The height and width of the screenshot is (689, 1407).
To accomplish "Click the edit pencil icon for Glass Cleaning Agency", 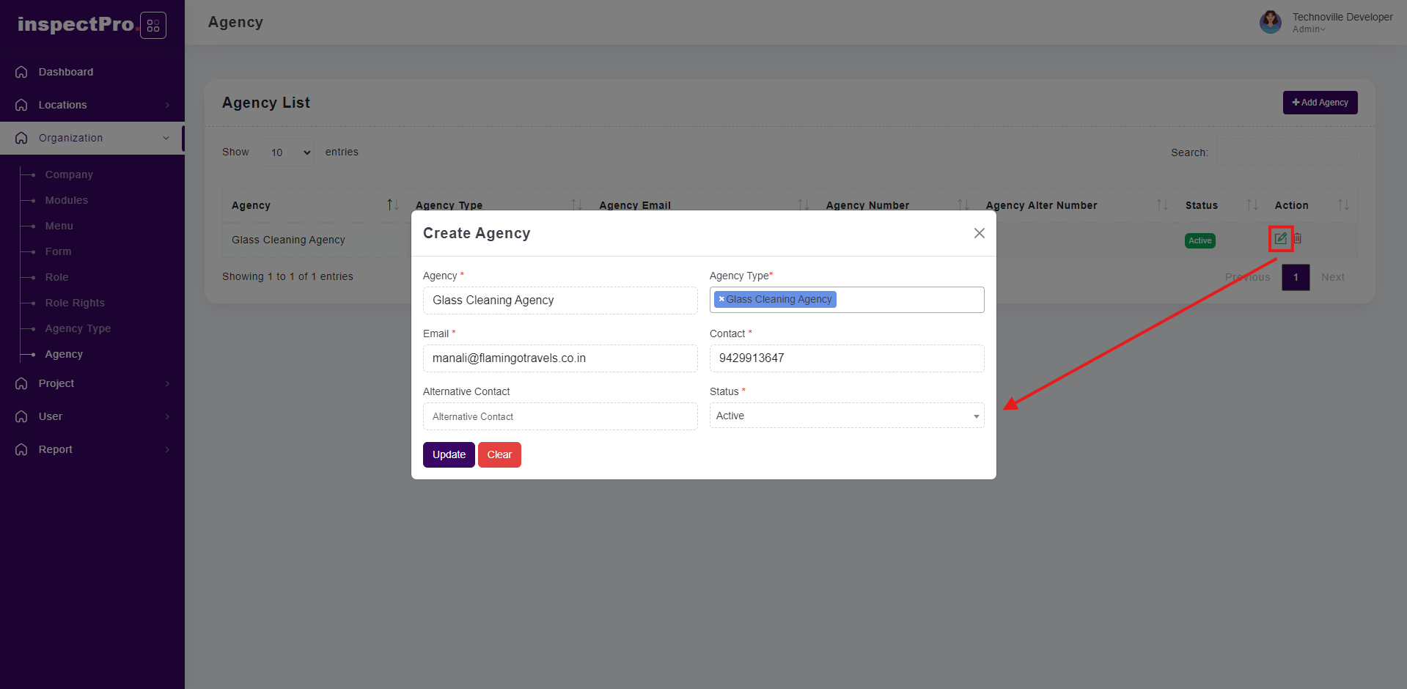I will pos(1280,238).
